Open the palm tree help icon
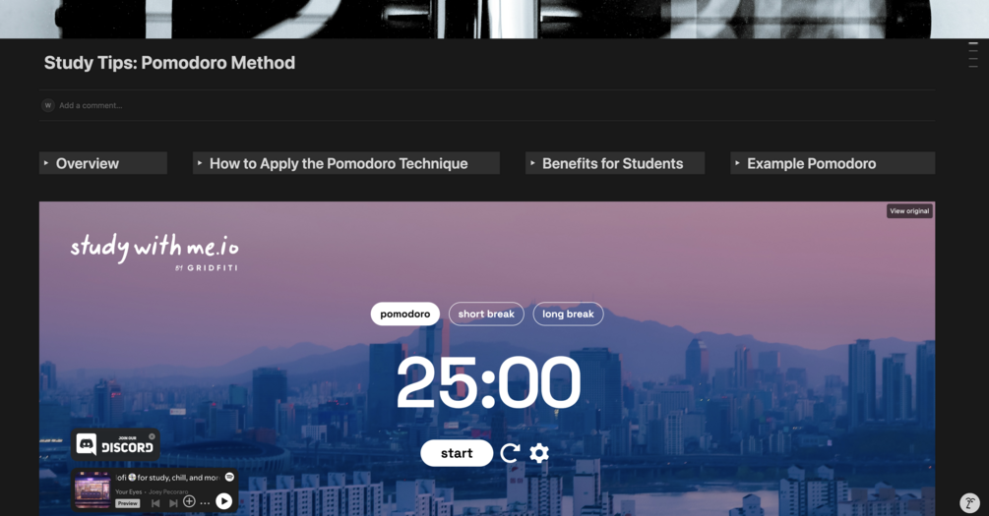989x516 pixels. pyautogui.click(x=969, y=503)
